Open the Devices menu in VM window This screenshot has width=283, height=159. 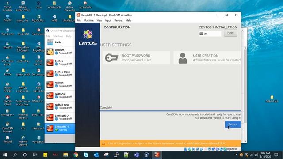coord(119,21)
